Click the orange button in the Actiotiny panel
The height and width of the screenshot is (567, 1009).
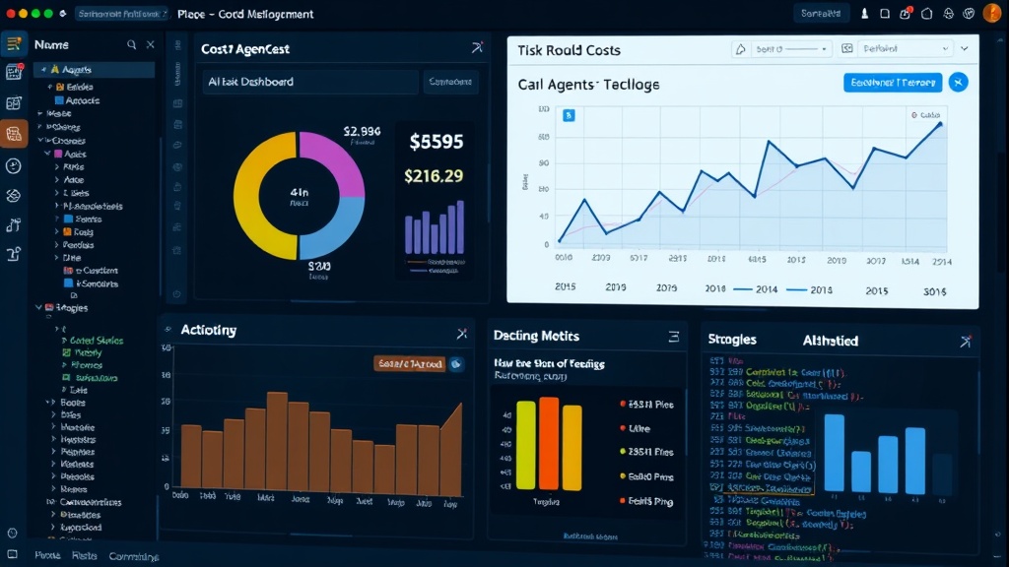coord(409,364)
